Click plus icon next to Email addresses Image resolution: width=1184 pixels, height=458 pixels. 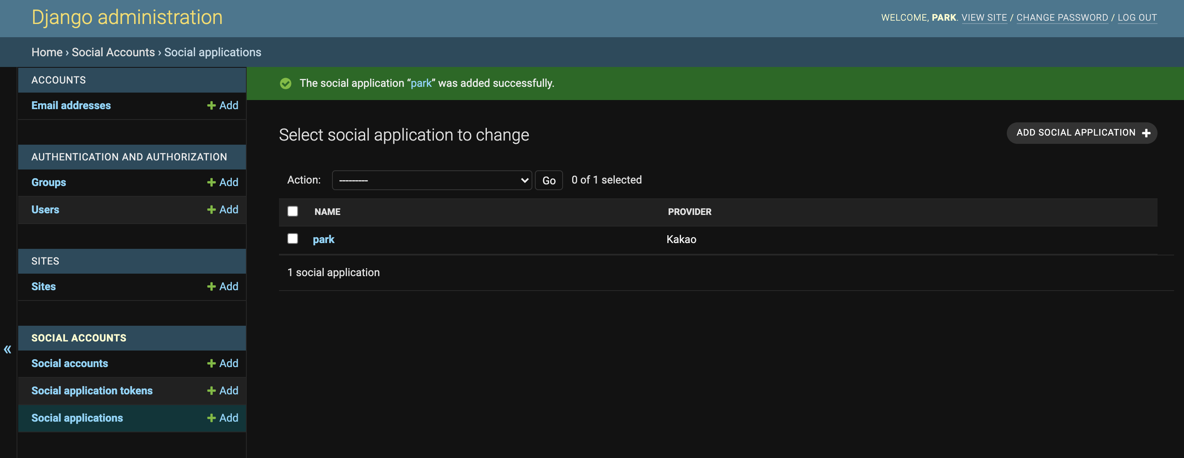coord(212,105)
